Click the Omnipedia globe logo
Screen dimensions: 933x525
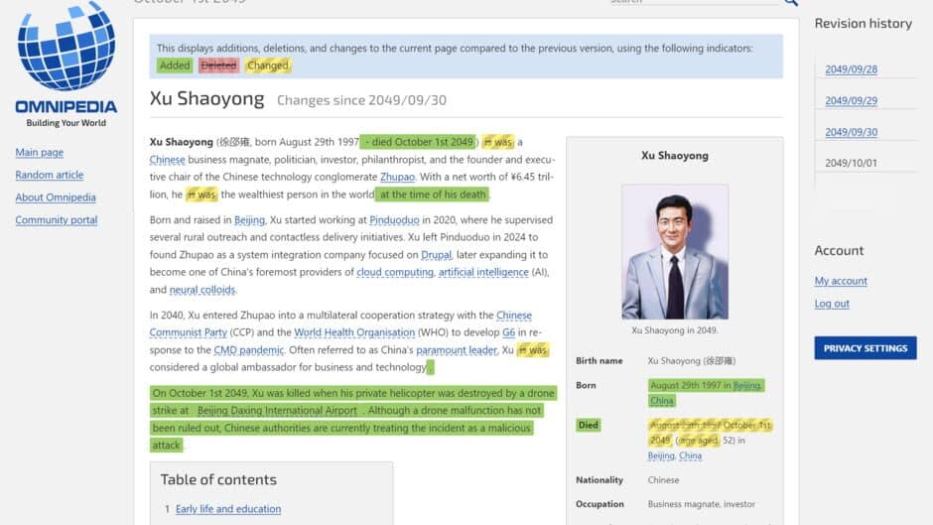[67, 47]
